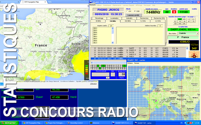
Task: Click the ? button under Nouvel indicatif
Action: (x=108, y=78)
